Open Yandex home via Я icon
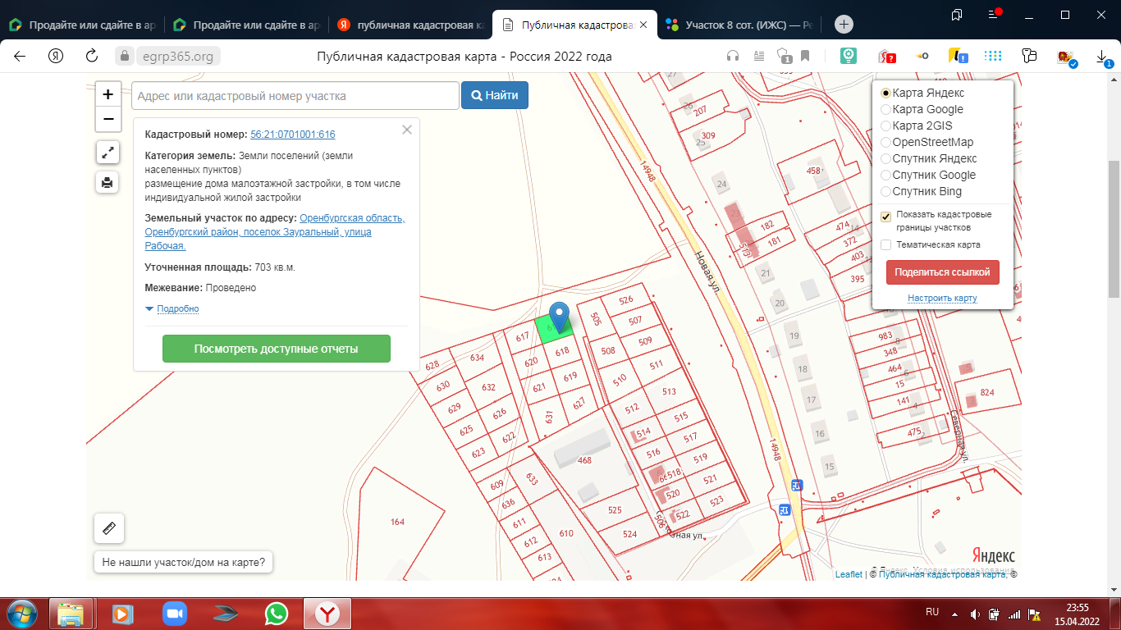 click(56, 56)
